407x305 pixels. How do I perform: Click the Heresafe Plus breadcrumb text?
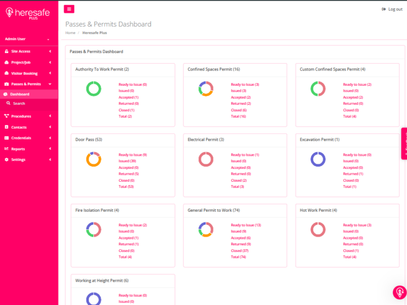(x=94, y=33)
